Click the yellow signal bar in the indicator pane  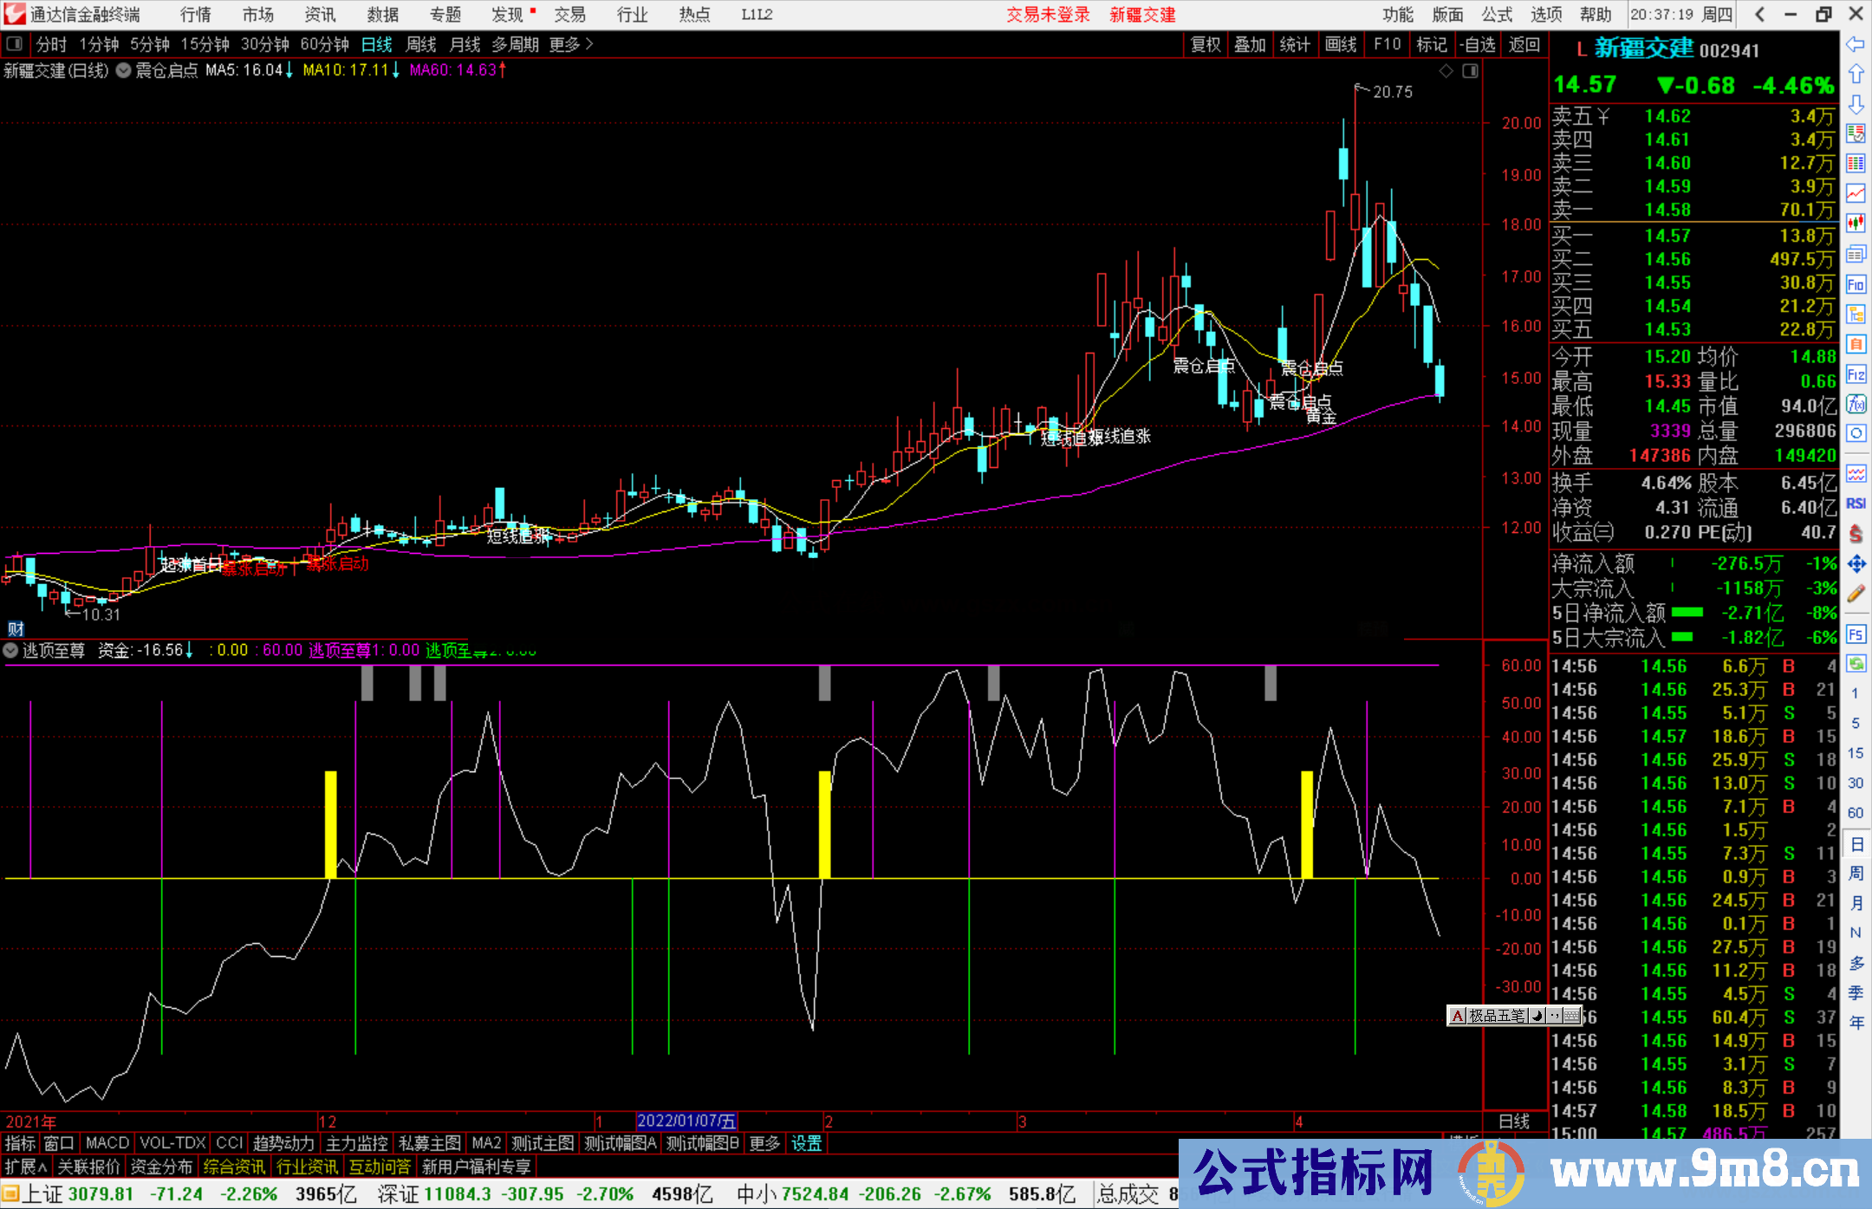(330, 823)
